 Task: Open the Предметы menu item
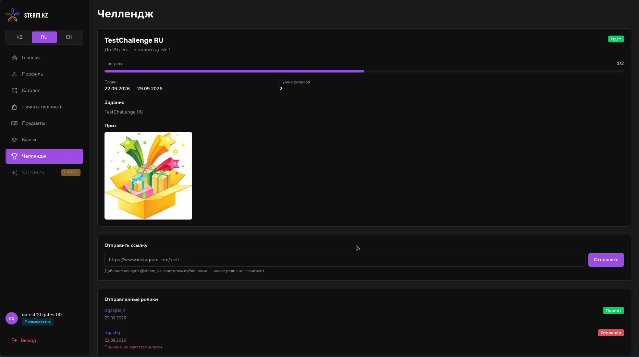tap(44, 123)
